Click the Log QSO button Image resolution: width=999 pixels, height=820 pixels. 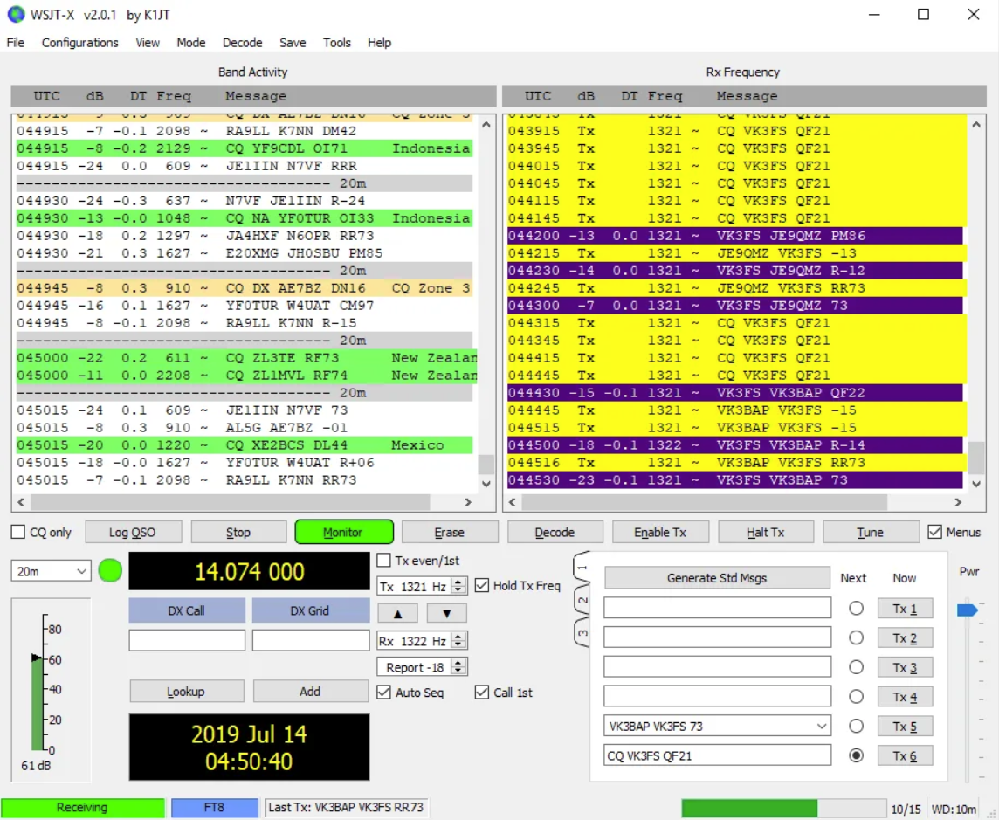coord(133,532)
